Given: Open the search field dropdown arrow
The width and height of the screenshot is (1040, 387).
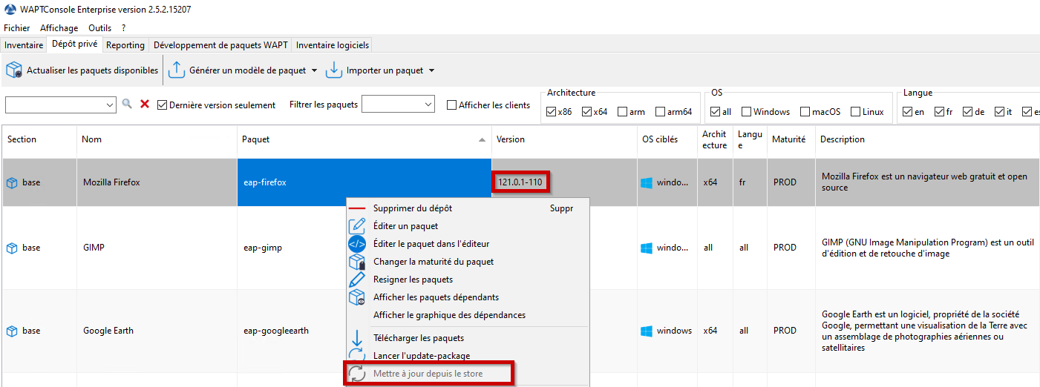Looking at the screenshot, I should 110,105.
